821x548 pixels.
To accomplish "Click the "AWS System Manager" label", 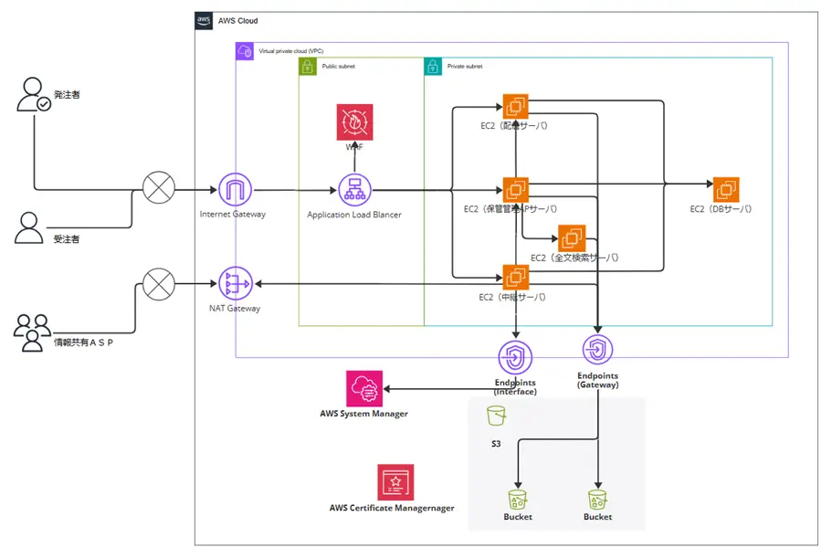I will [x=363, y=414].
